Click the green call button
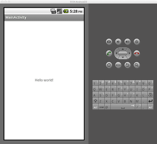The image size is (157, 144). [109, 53]
